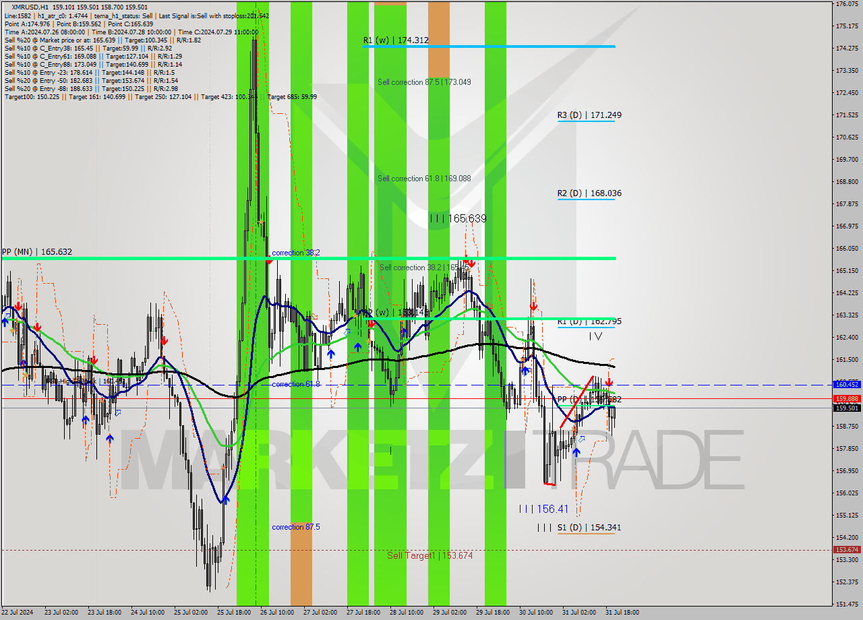Select the 'S1 (D) | 154.341' support label
This screenshot has height=620, width=863.
pyautogui.click(x=589, y=528)
